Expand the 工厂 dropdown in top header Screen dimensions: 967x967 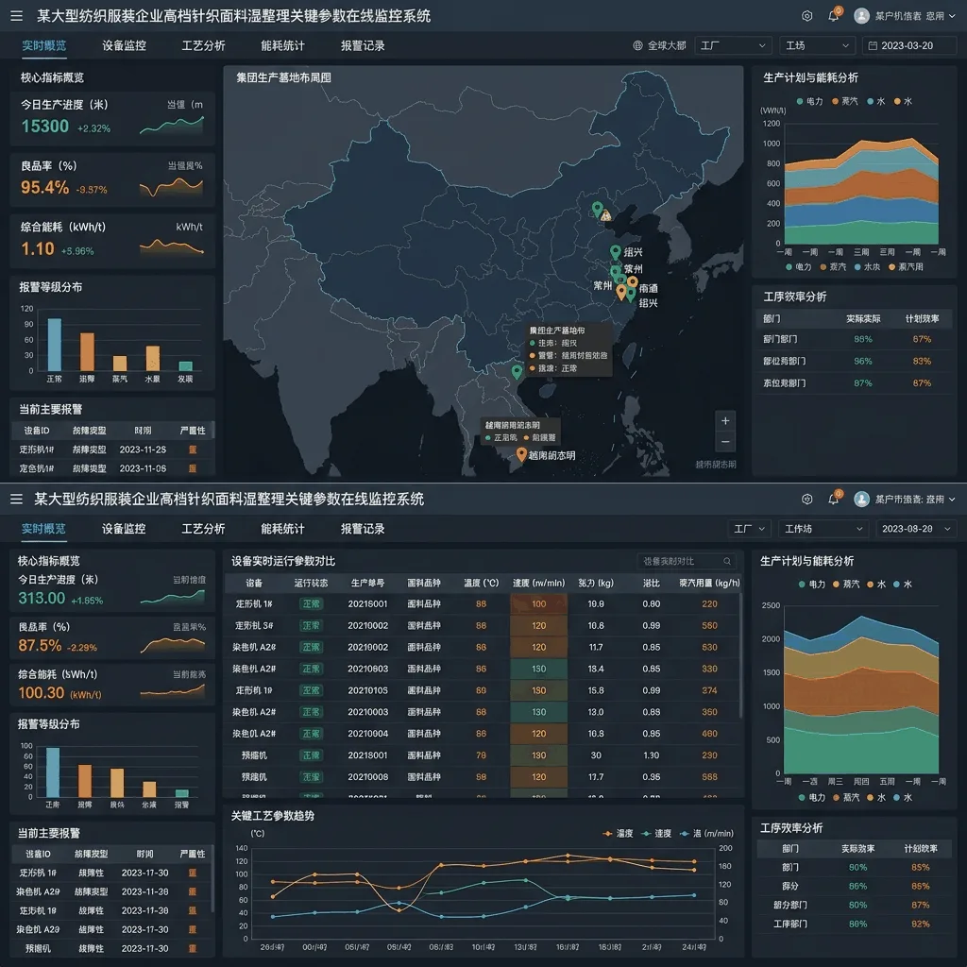[x=733, y=45]
